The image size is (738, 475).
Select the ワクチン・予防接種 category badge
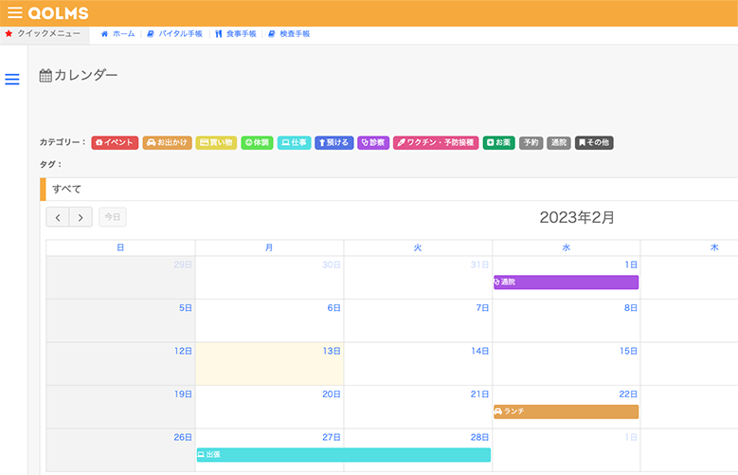click(x=436, y=142)
